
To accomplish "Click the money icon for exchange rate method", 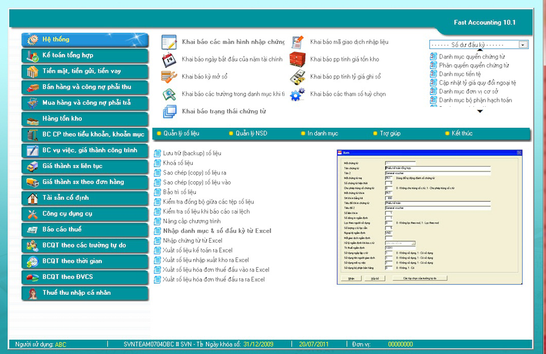I will 297,77.
